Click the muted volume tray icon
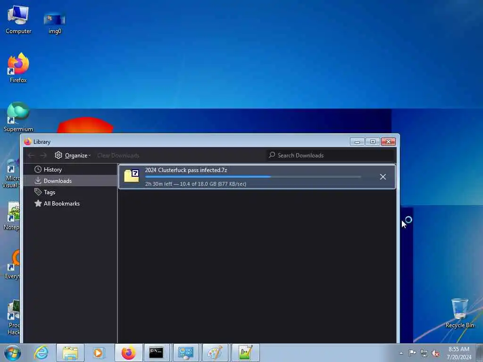This screenshot has height=362, width=483. [435, 353]
